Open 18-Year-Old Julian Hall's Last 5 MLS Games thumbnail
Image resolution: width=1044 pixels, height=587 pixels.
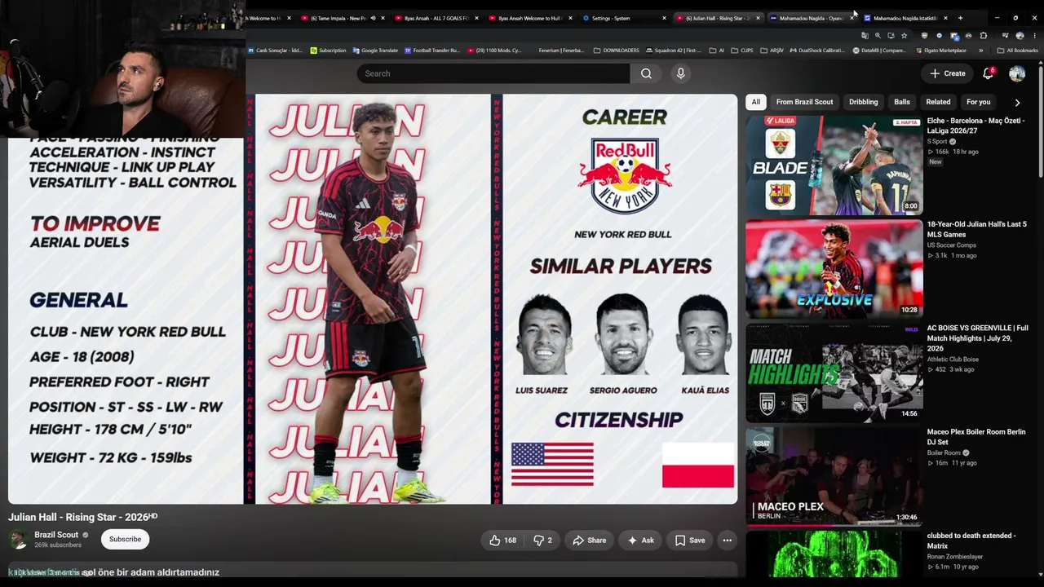[834, 268]
